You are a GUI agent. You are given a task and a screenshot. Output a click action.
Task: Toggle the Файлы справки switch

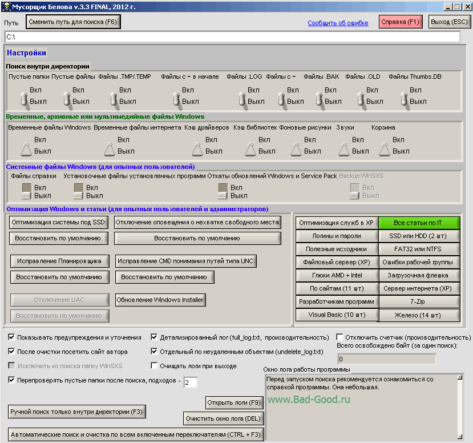point(27,192)
